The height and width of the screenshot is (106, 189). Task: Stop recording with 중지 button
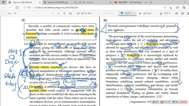click(x=156, y=102)
